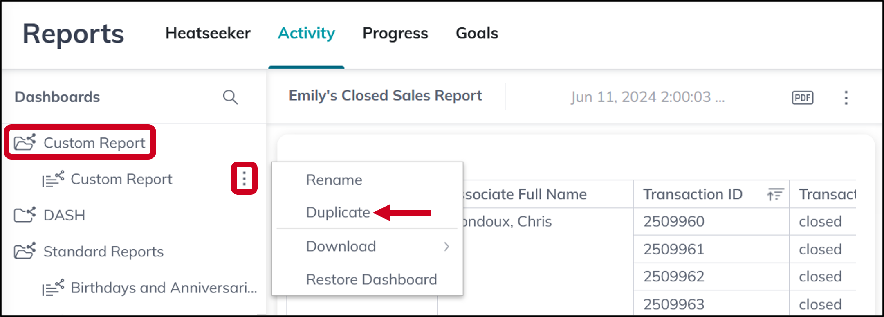Select the Custom Report report icon
The width and height of the screenshot is (884, 317).
point(52,179)
